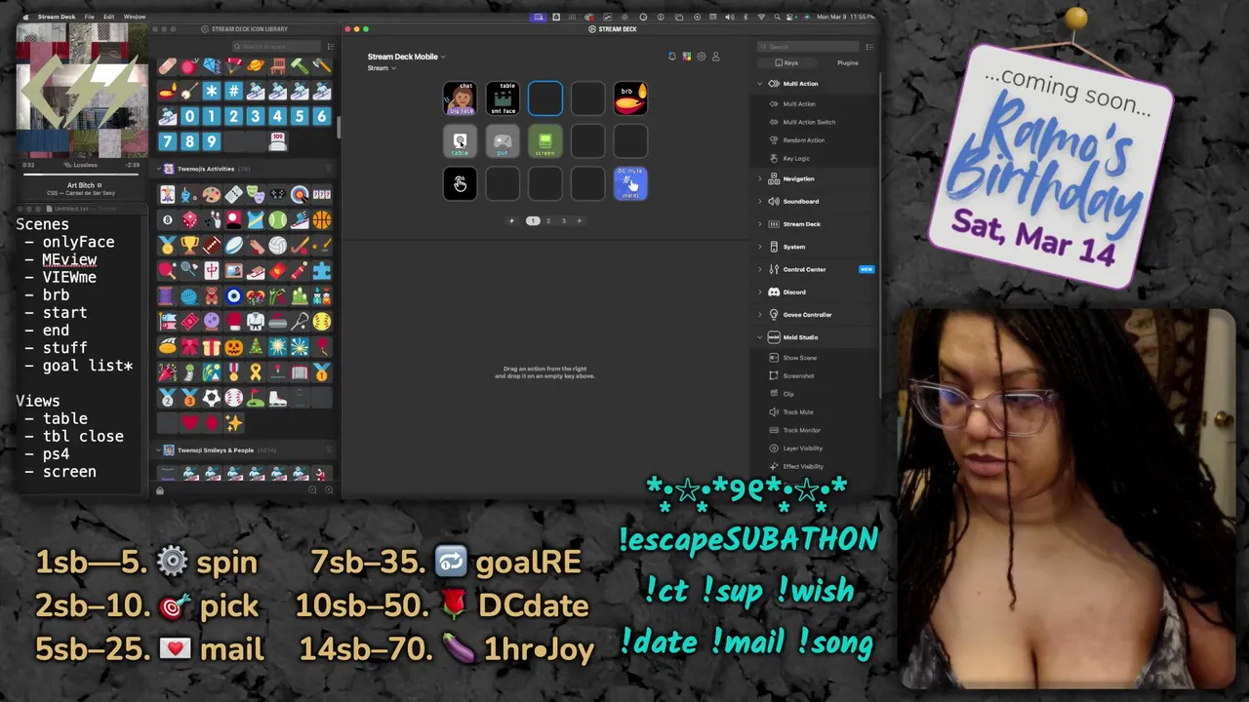Image resolution: width=1249 pixels, height=702 pixels.
Task: Pick the artist palette icon in Activities
Action: [x=212, y=195]
